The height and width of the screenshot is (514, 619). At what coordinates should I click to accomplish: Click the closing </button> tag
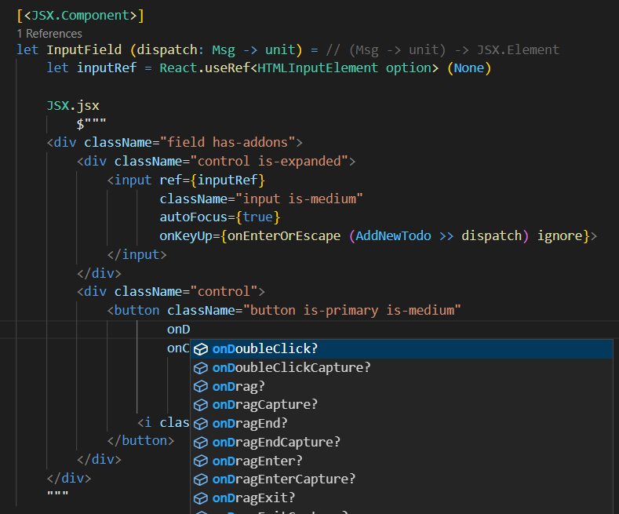[x=140, y=440]
